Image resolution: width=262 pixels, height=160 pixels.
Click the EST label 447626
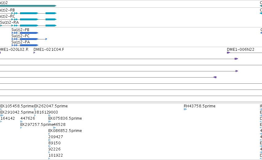(x=28, y=118)
